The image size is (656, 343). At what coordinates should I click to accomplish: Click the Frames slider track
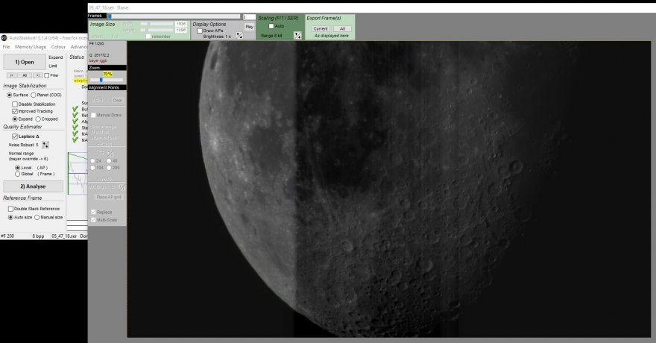pos(174,16)
